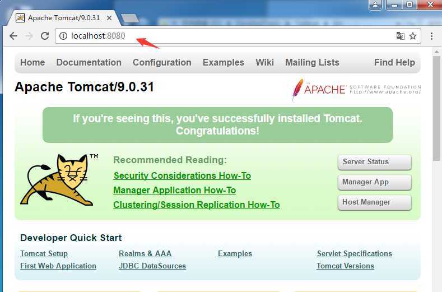The image size is (442, 292).
Task: Open the Manager App button
Action: click(x=375, y=182)
